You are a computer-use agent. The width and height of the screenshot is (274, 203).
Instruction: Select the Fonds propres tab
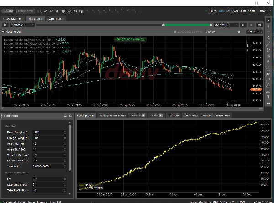pyautogui.click(x=86, y=115)
